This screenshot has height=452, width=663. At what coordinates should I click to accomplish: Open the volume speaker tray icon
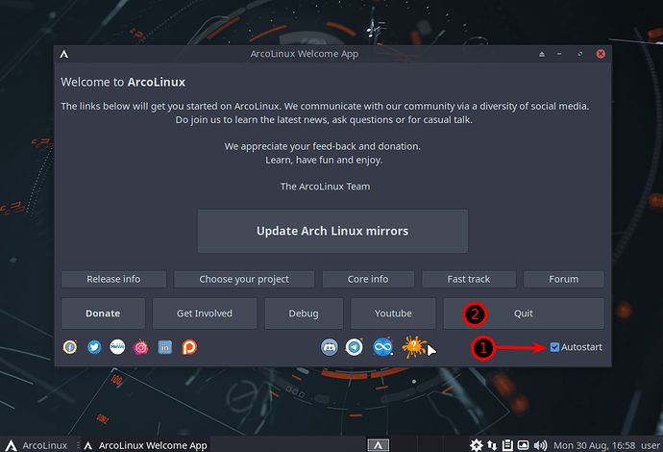pyautogui.click(x=540, y=445)
